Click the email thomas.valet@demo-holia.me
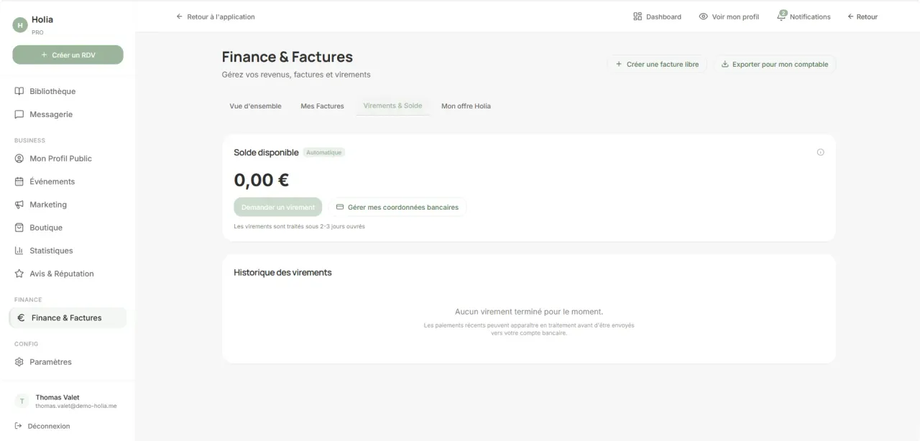 (76, 406)
